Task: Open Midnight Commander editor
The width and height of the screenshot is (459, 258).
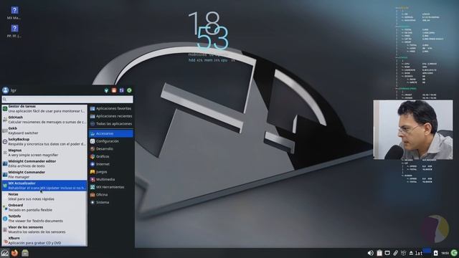Action: tap(44, 163)
